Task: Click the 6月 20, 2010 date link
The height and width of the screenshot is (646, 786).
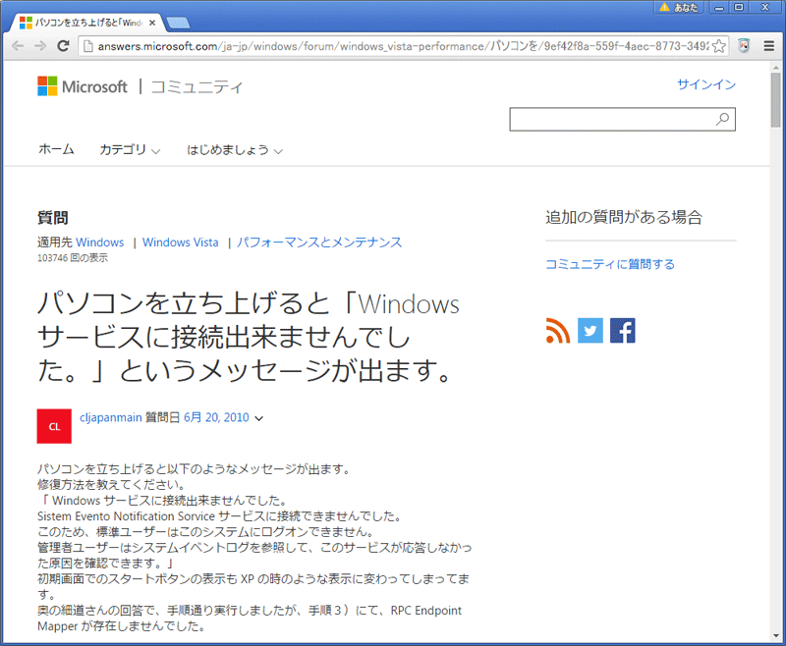Action: pyautogui.click(x=216, y=417)
